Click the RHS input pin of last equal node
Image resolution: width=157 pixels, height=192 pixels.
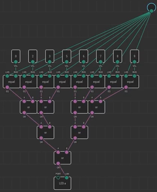click(135, 76)
